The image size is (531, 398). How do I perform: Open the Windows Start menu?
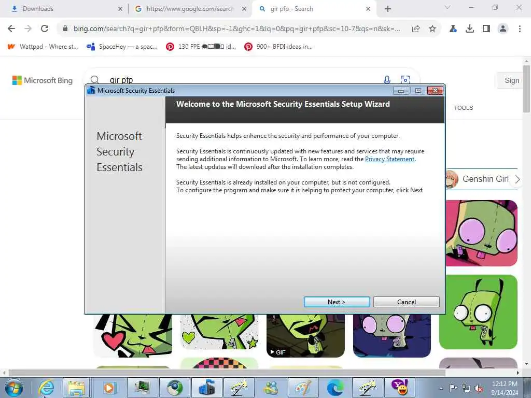[13, 388]
